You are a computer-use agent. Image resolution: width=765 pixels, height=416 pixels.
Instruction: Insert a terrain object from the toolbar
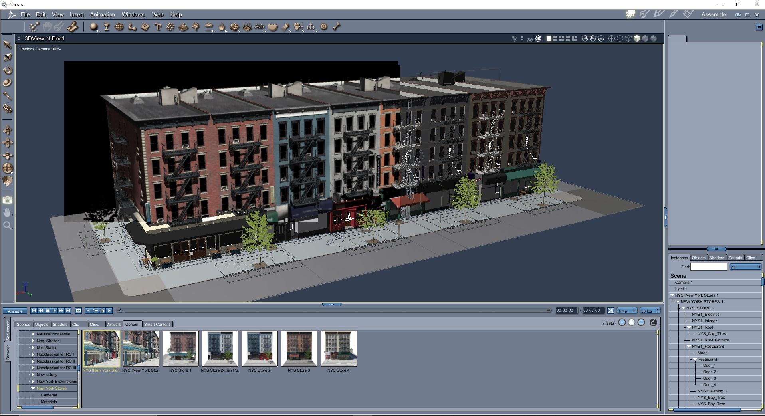(183, 27)
